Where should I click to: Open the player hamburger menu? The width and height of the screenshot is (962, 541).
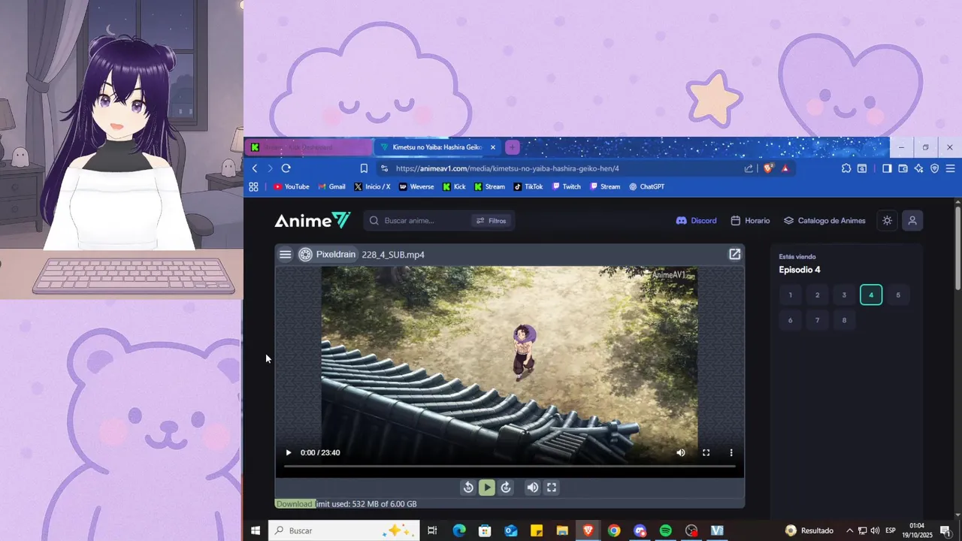click(x=285, y=255)
